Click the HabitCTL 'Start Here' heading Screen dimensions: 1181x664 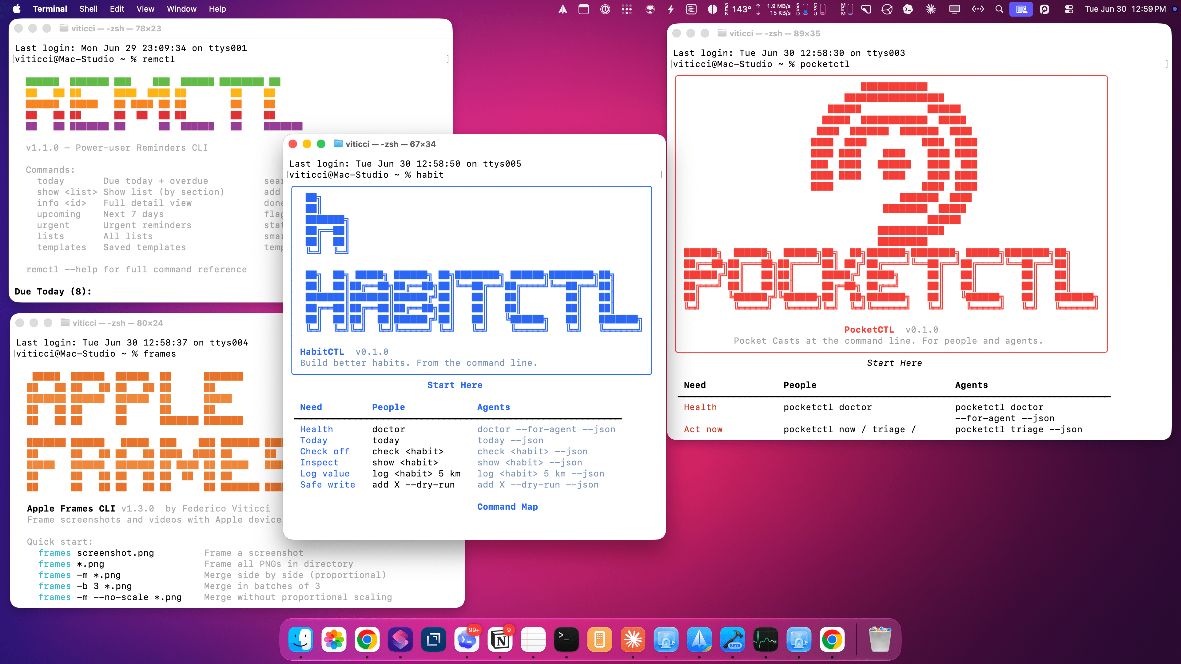pos(455,385)
